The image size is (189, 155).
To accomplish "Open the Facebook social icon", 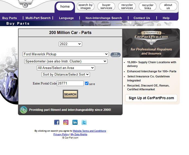I will click(x=57, y=122).
